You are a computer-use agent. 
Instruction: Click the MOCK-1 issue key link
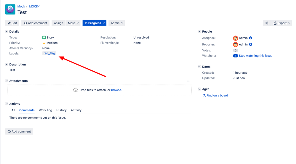35,7
